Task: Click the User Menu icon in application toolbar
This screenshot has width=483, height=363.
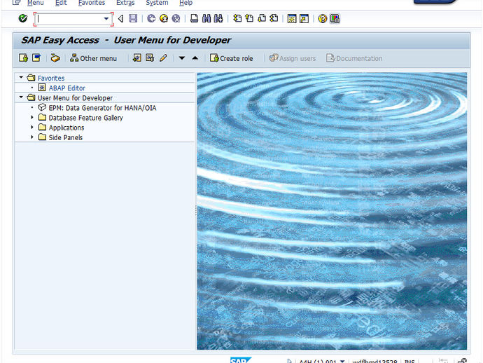Action: 23,58
